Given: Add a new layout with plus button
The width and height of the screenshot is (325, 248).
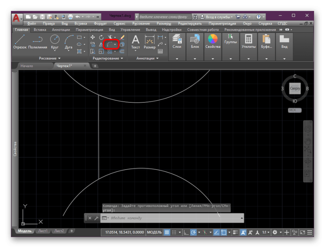Looking at the screenshot, I should click(71, 231).
